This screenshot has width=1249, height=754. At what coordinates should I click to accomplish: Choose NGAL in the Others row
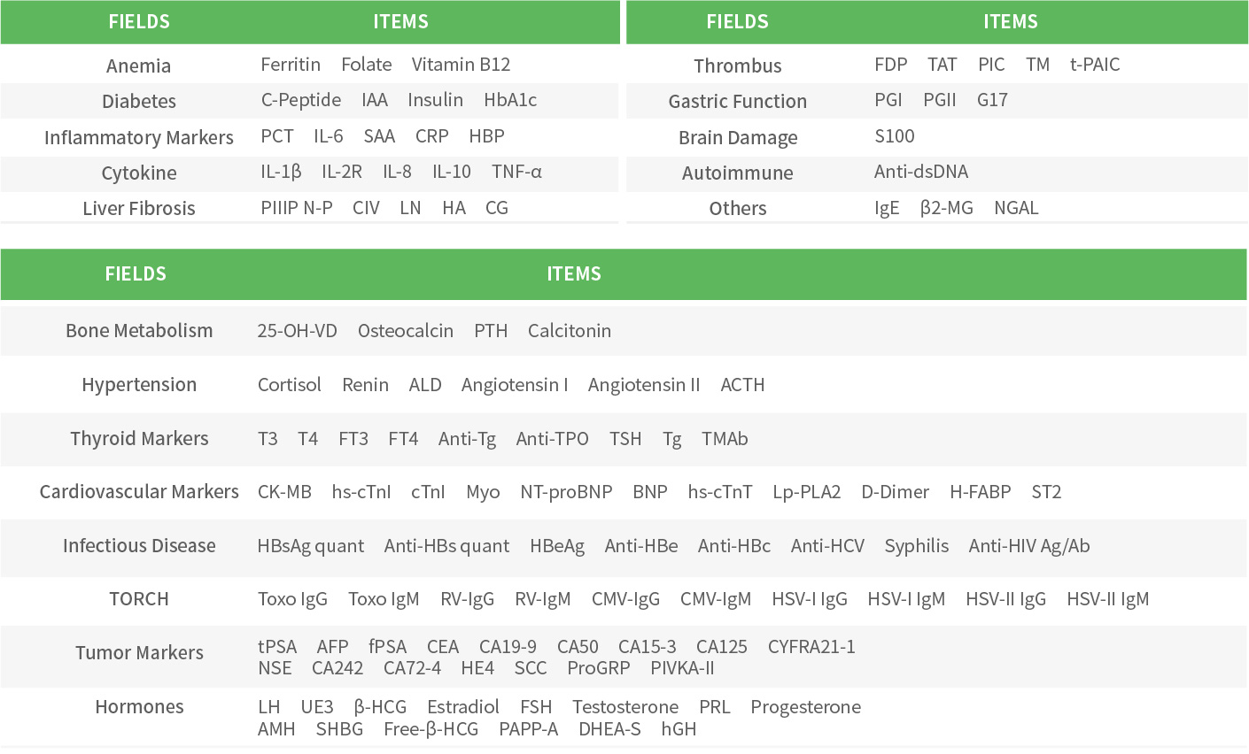click(x=1016, y=208)
